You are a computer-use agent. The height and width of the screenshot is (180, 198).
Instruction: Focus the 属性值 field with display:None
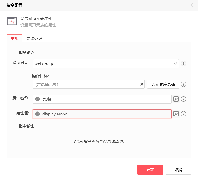pos(106,114)
